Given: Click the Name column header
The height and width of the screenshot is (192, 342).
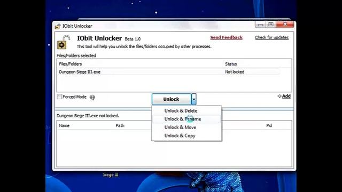Looking at the screenshot, I should click(x=64, y=126).
